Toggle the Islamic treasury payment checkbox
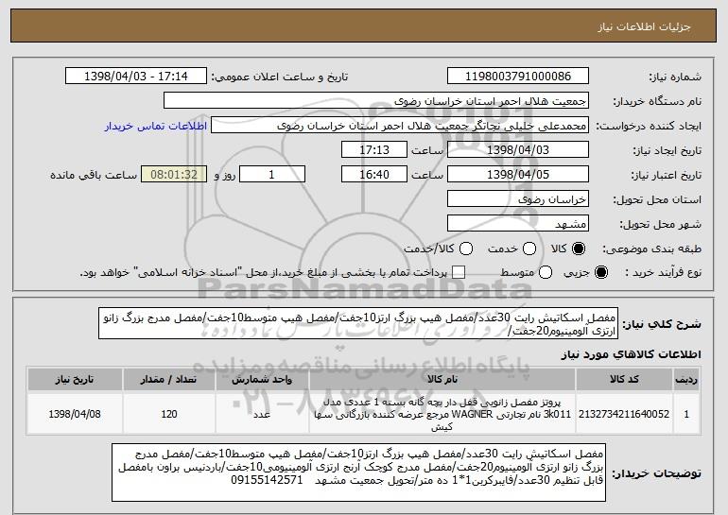Screen dimensions: 728x515 click(459, 272)
